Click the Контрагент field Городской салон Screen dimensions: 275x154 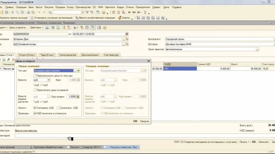pos(219,39)
